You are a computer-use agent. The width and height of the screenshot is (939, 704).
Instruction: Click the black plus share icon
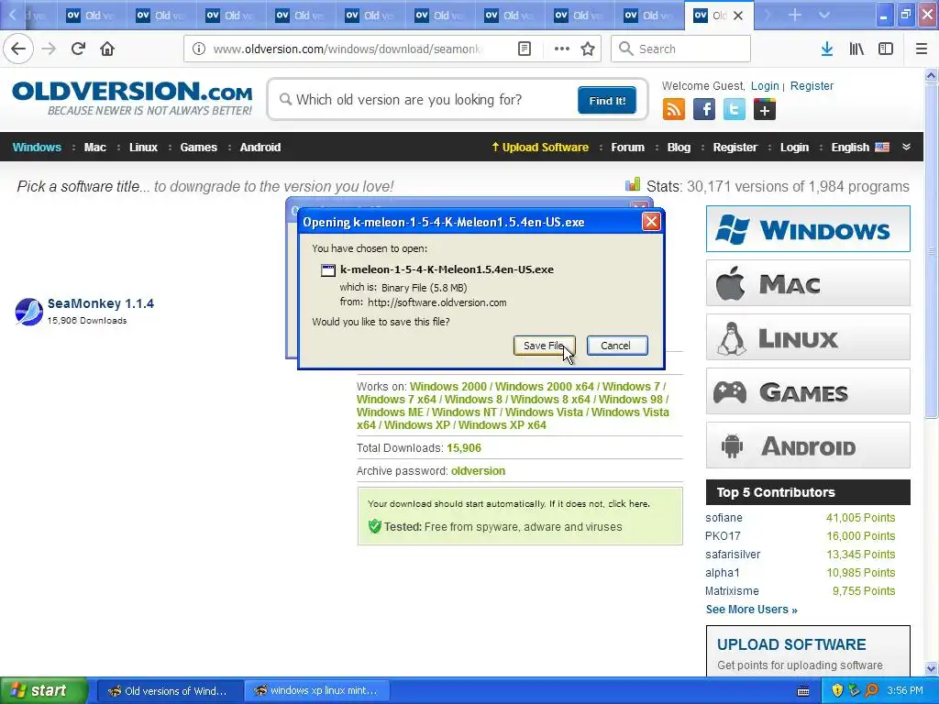(765, 110)
